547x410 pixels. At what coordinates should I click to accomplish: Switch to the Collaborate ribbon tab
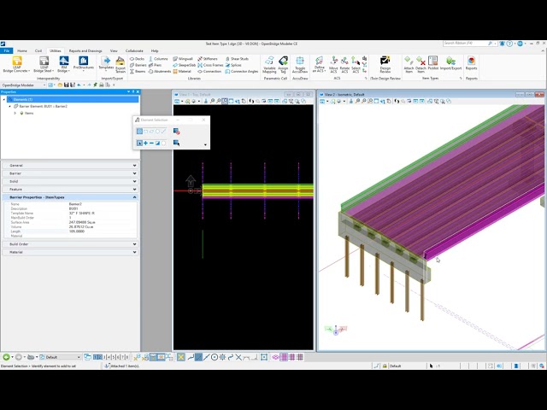coord(134,51)
